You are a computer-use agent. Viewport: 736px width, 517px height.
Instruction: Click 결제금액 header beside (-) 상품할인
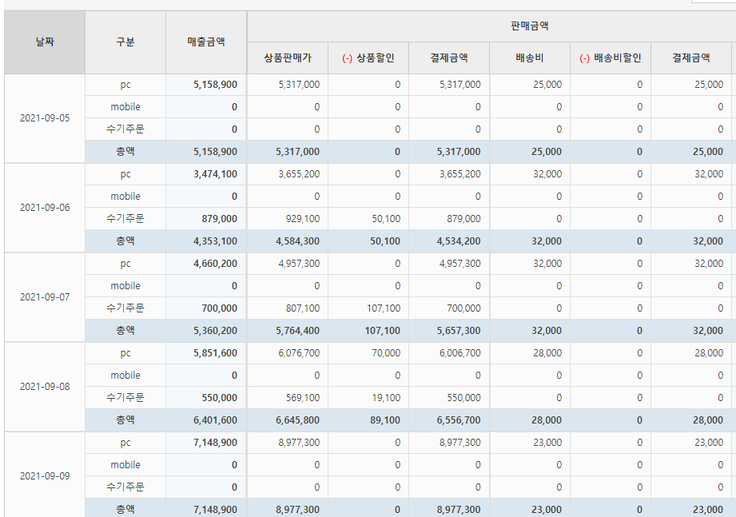(x=449, y=58)
